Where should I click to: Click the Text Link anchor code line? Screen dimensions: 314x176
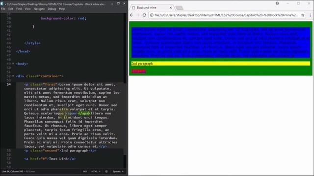[50, 158]
